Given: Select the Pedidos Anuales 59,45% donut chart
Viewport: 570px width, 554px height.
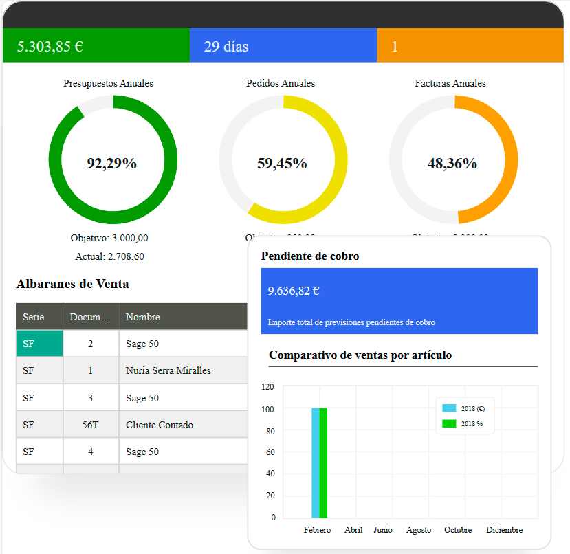Looking at the screenshot, I should (x=283, y=159).
